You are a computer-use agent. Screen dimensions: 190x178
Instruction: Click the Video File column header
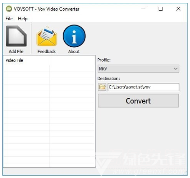pyautogui.click(x=26, y=60)
